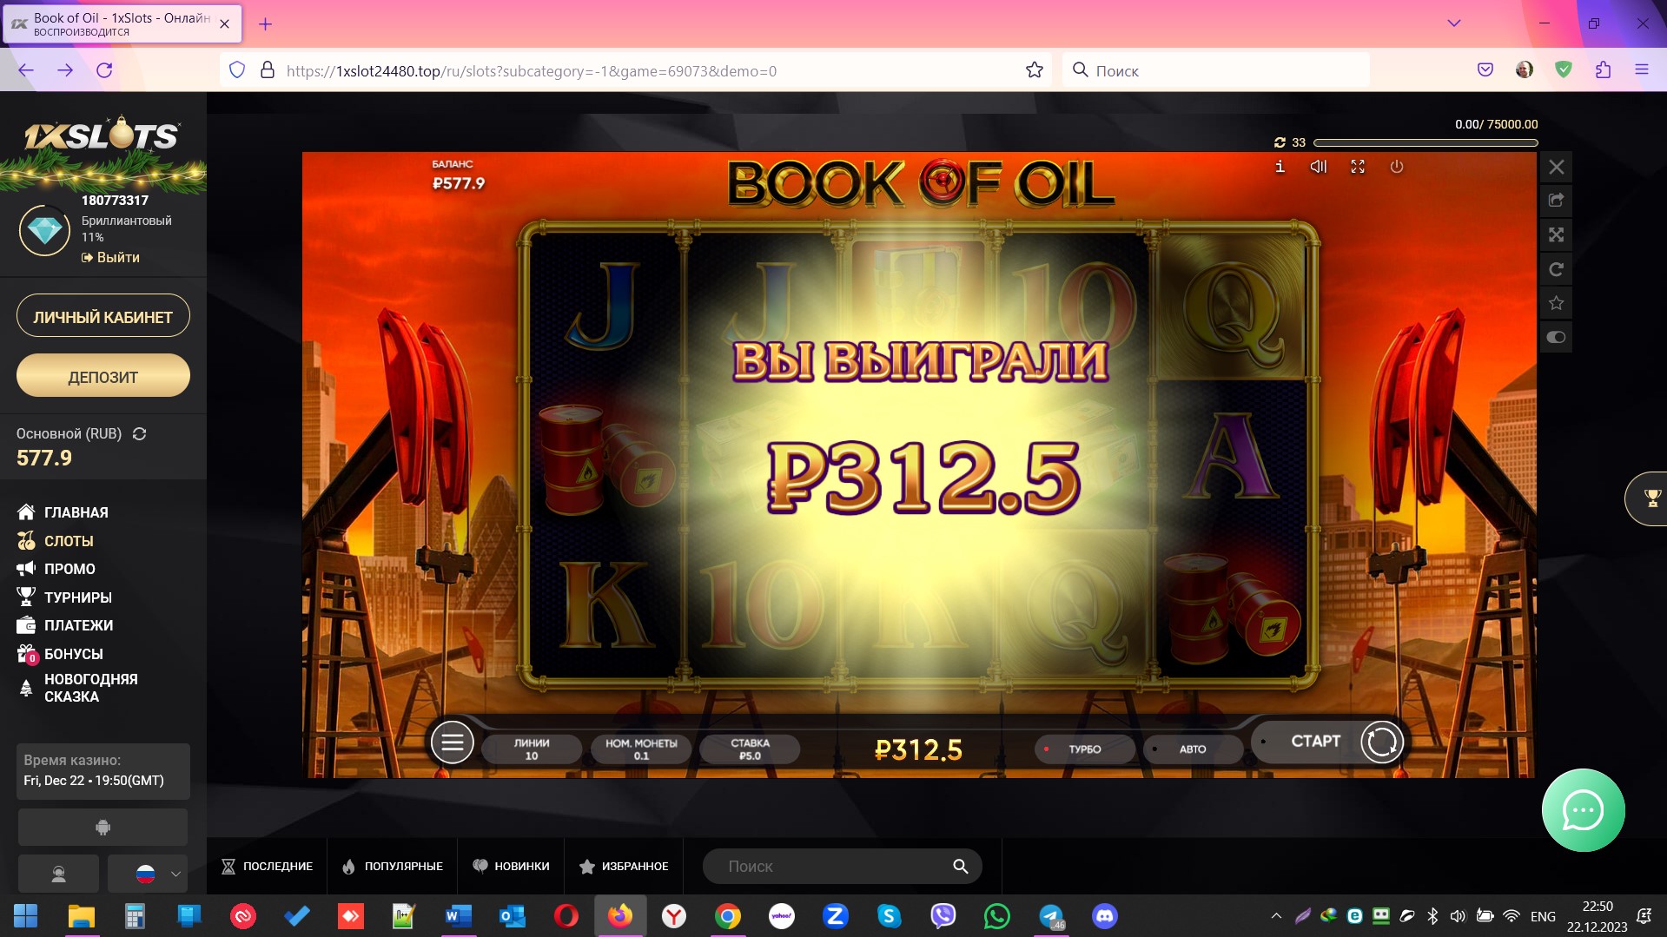Open game in new window icon
The height and width of the screenshot is (937, 1667).
pos(1557,201)
